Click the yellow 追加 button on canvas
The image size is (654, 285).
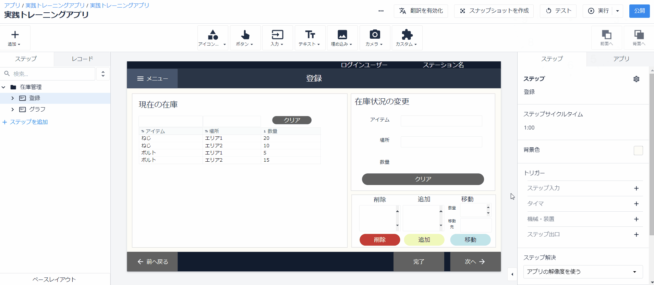[424, 240]
